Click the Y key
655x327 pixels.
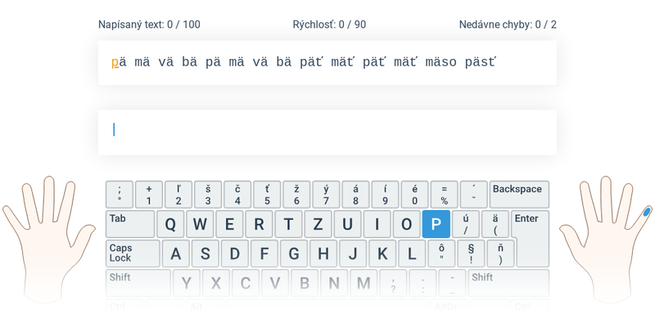click(187, 283)
